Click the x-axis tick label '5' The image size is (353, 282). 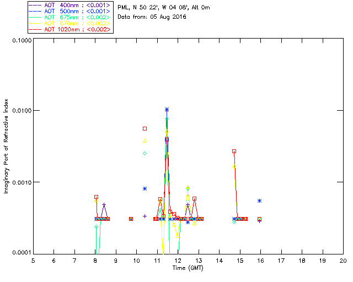point(33,261)
